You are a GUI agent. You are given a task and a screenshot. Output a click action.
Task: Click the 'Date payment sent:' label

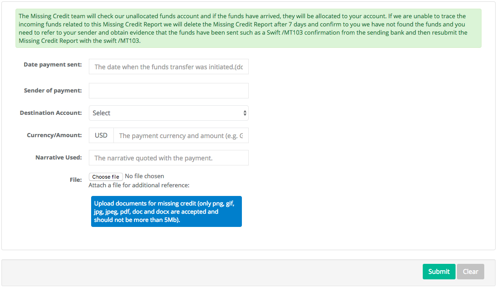click(x=53, y=64)
